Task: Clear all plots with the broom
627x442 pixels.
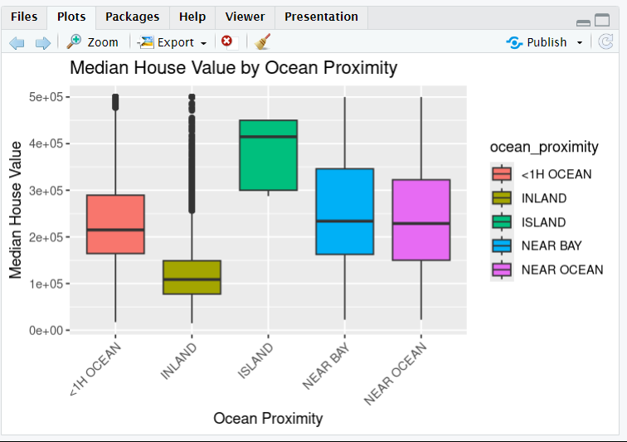Action: click(x=263, y=41)
